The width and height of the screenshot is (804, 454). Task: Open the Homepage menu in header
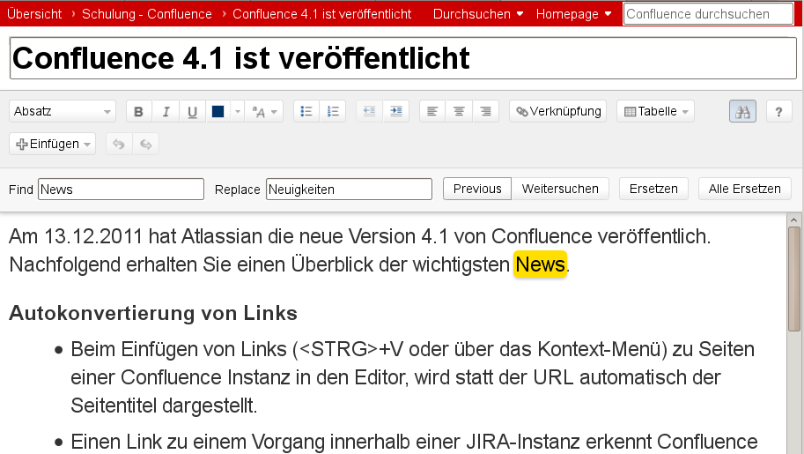coord(573,14)
